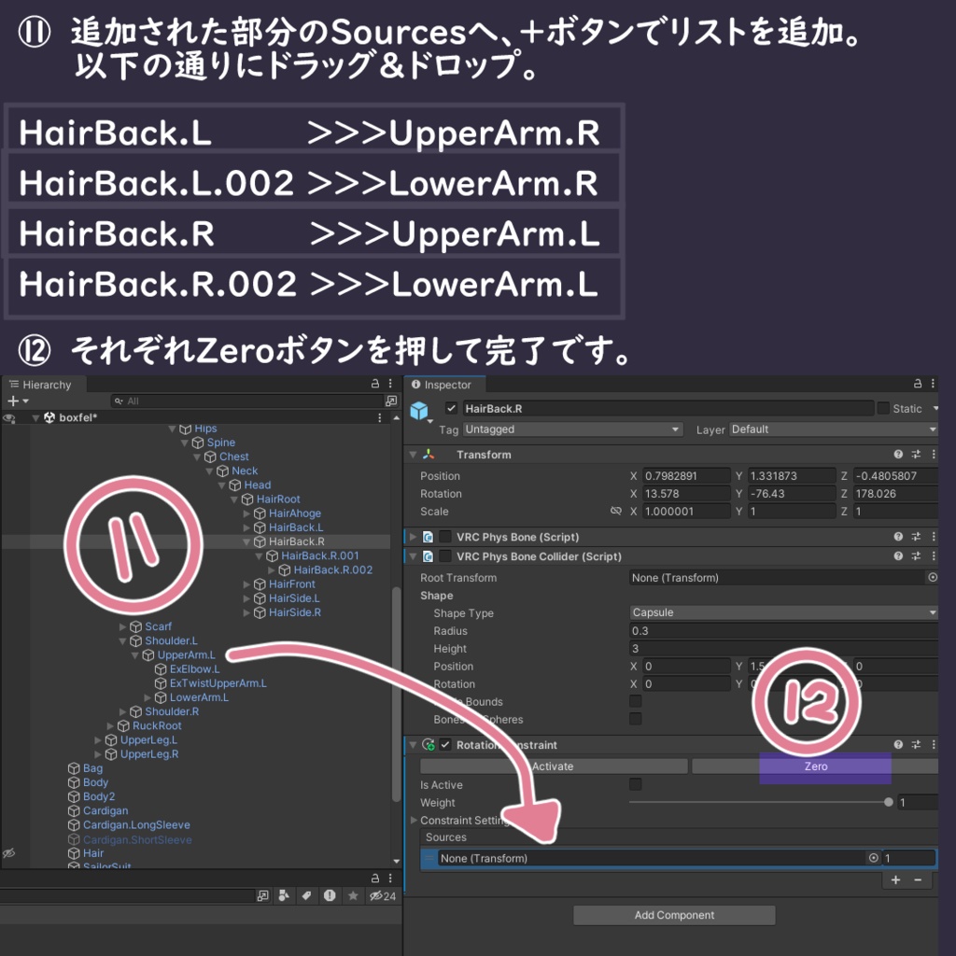
Task: Lock the Hierarchy panel
Action: click(x=375, y=384)
